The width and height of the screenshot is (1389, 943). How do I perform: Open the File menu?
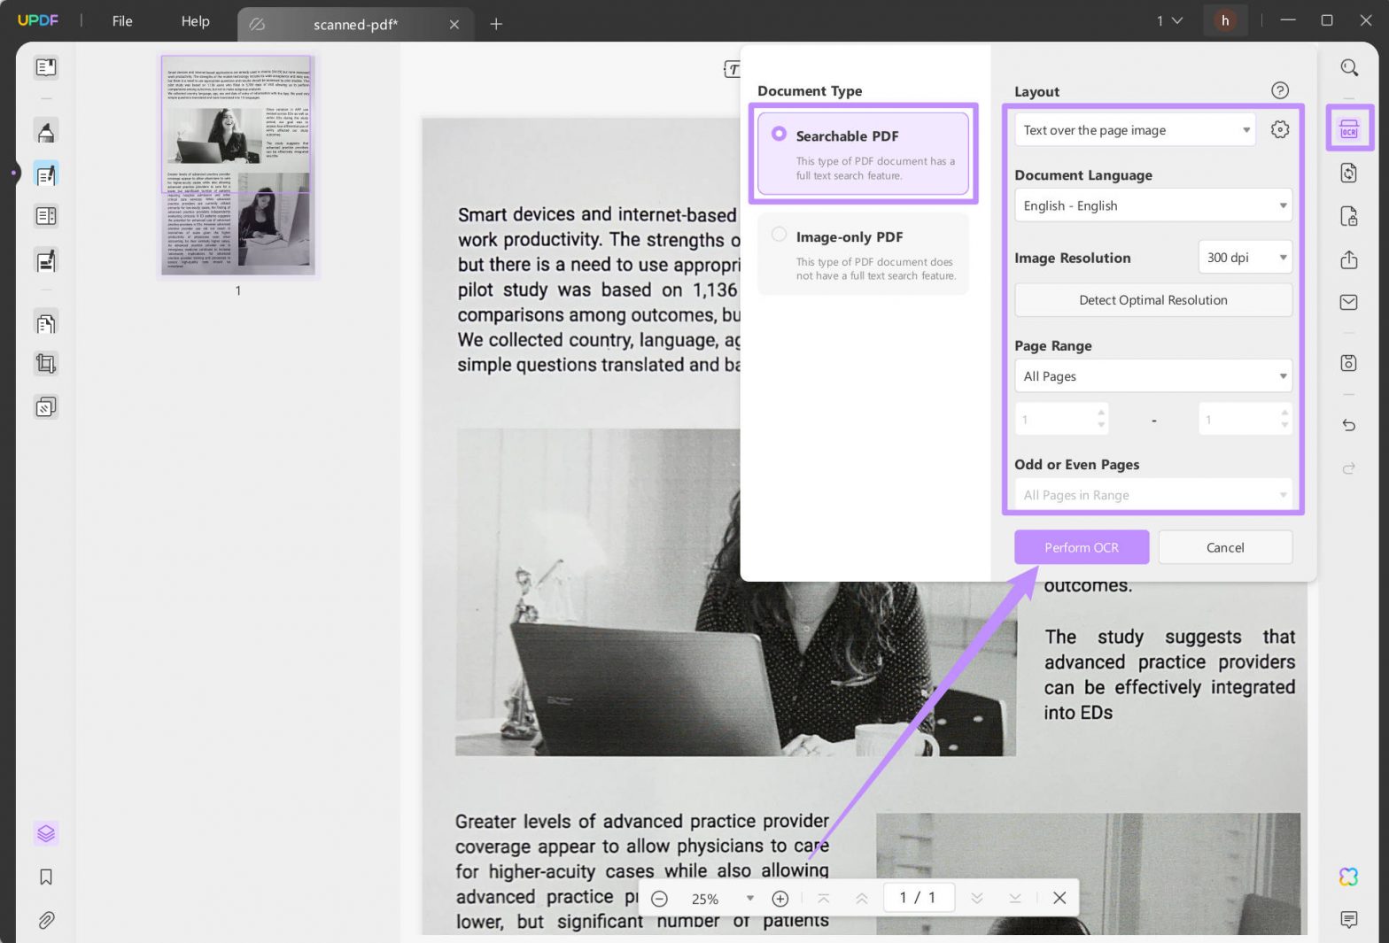pos(122,21)
